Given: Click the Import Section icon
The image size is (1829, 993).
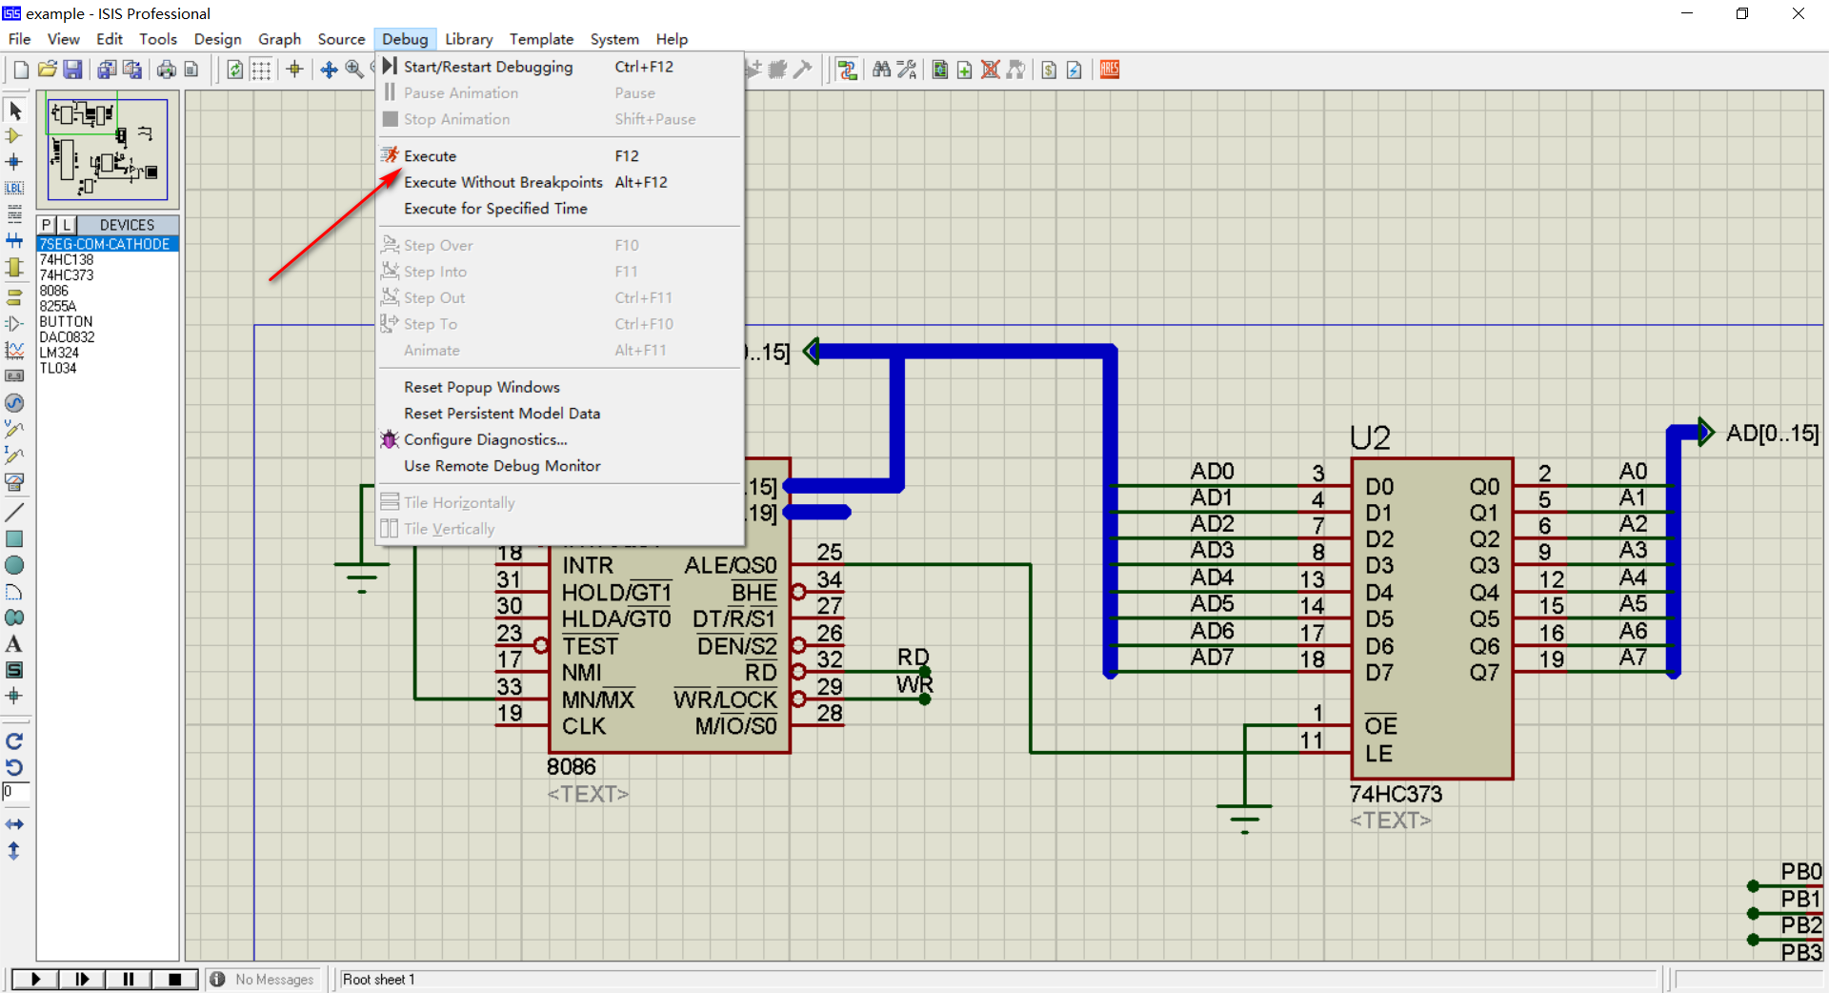Looking at the screenshot, I should click(x=107, y=70).
